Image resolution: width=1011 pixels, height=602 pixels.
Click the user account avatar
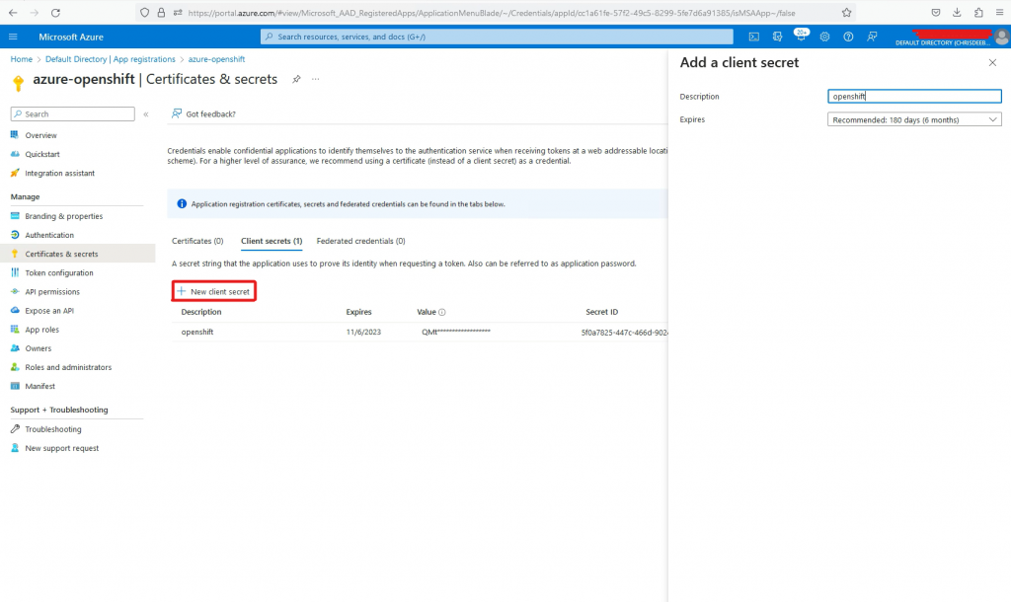[x=1001, y=37]
